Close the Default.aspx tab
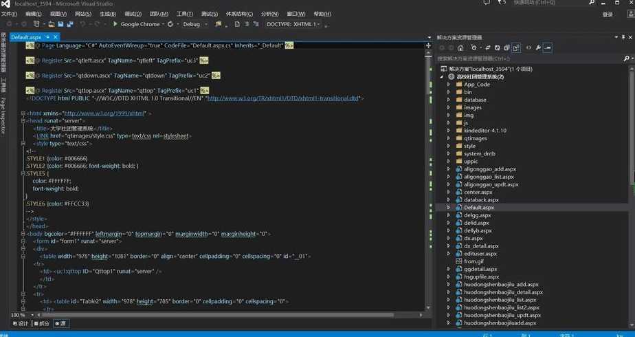The image size is (635, 337). click(56, 37)
